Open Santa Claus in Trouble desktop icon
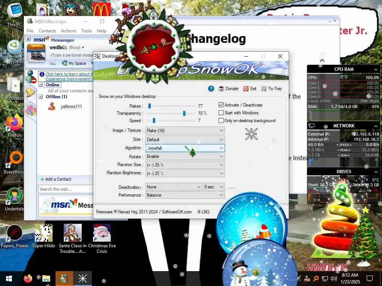The height and width of the screenshot is (286, 382). [x=73, y=238]
